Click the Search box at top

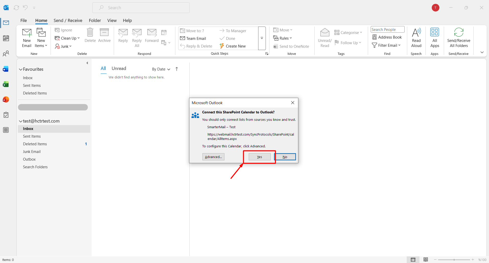point(141,8)
